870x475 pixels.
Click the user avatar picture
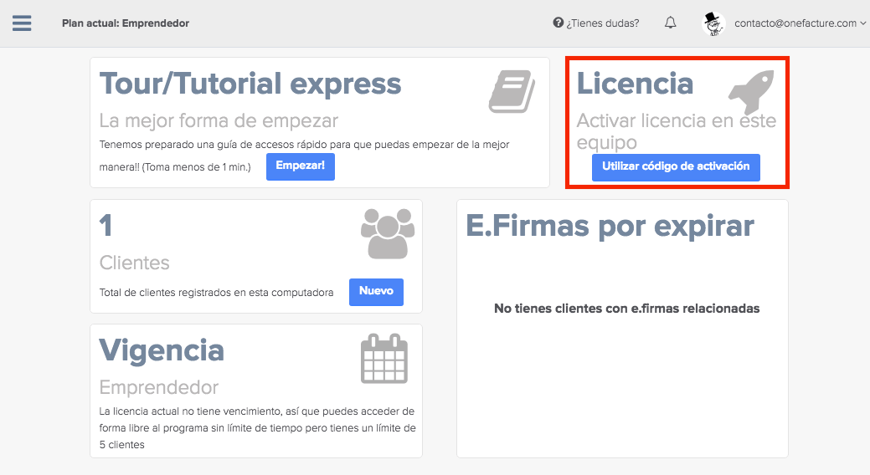(713, 23)
